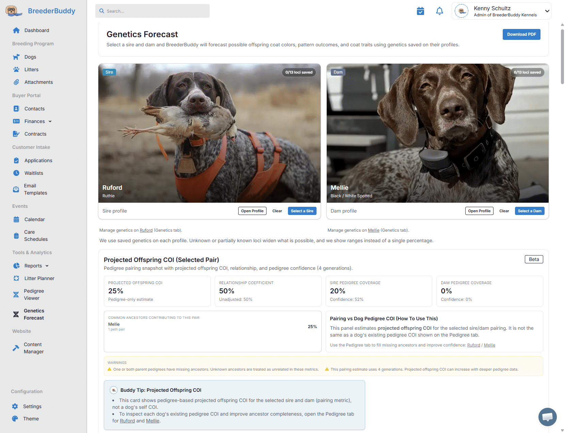
Task: Open the chat support bubble
Action: (x=547, y=417)
